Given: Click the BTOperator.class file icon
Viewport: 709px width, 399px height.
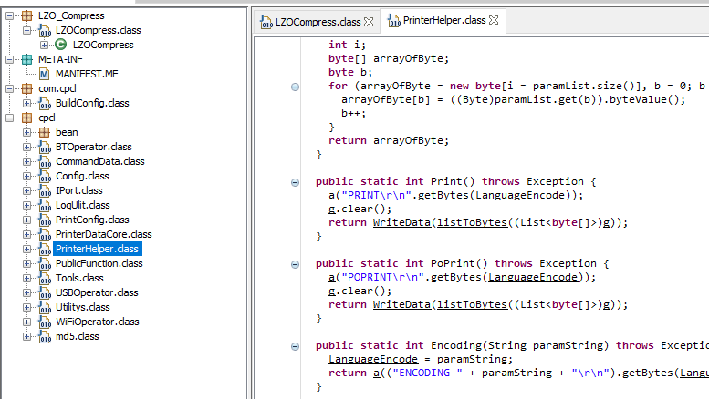Looking at the screenshot, I should (45, 148).
